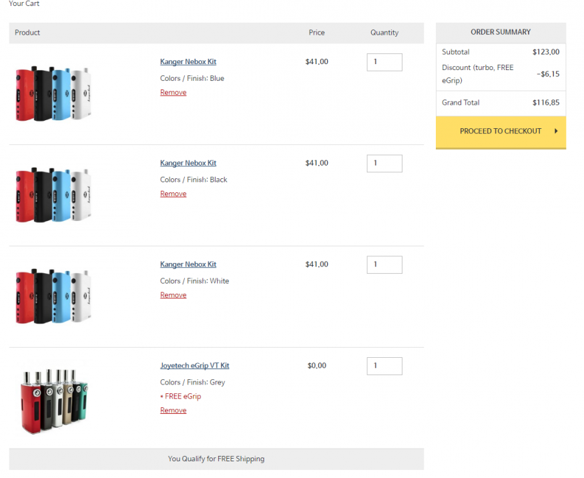Remove the White Kanger Nebox Kit
This screenshot has width=584, height=478.
click(x=173, y=296)
